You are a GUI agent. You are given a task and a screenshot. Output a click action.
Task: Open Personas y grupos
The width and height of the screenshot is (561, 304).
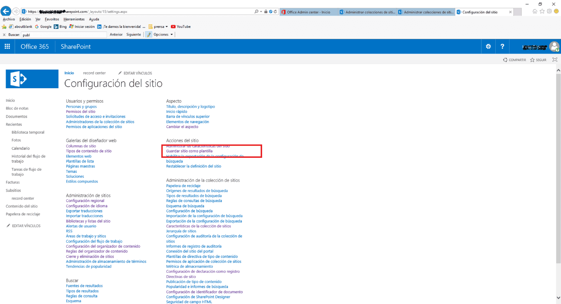(x=81, y=106)
